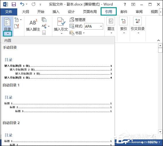Switch to the 设计 tab
163x146 pixels.
click(71, 12)
